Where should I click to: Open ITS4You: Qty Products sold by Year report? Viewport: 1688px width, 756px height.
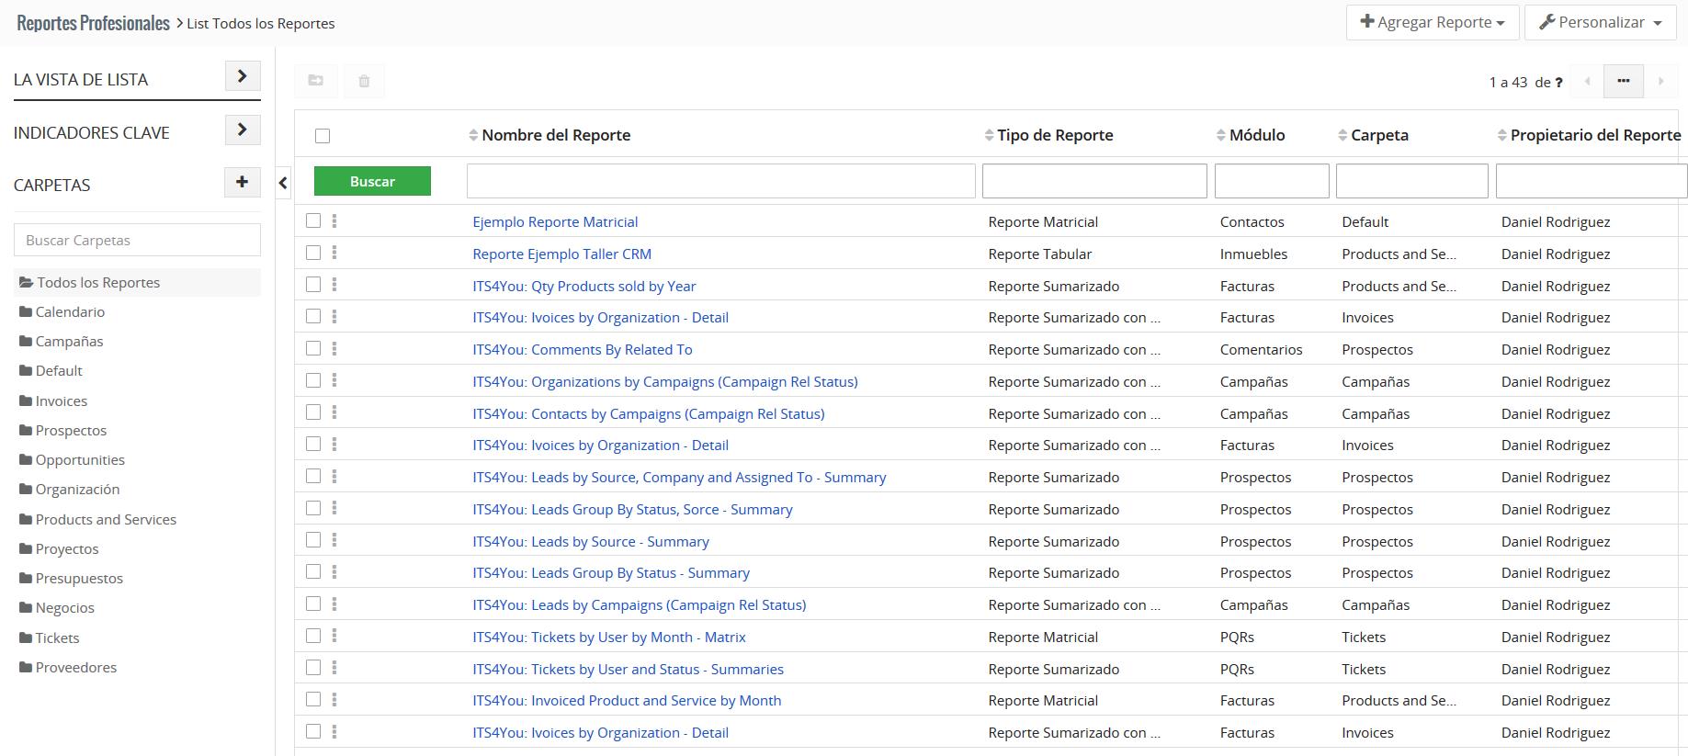pos(583,286)
